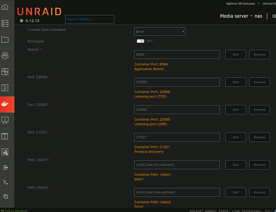Viewport: 276px width, 212px height.
Task: Open the VMs monitors icon
Action: (x=5, y=120)
